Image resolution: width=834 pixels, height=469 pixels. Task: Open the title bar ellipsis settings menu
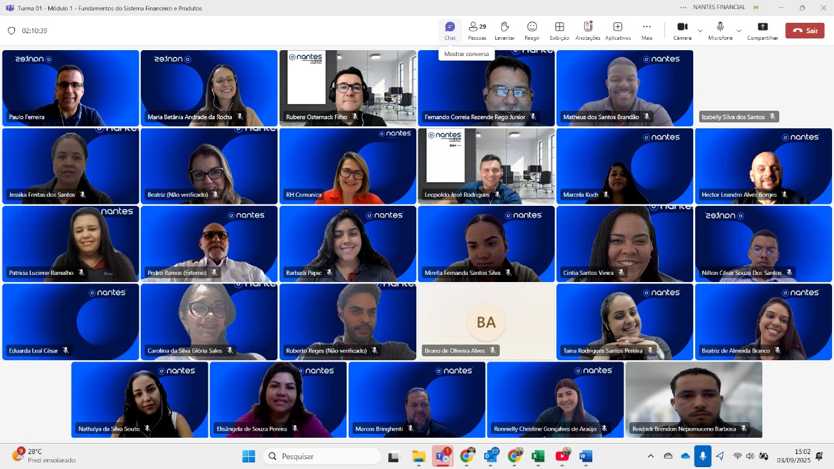(683, 8)
